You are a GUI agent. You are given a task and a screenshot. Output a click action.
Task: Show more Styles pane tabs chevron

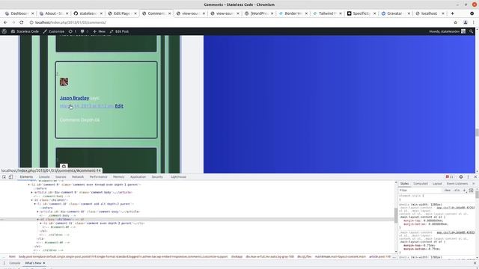pyautogui.click(x=474, y=184)
